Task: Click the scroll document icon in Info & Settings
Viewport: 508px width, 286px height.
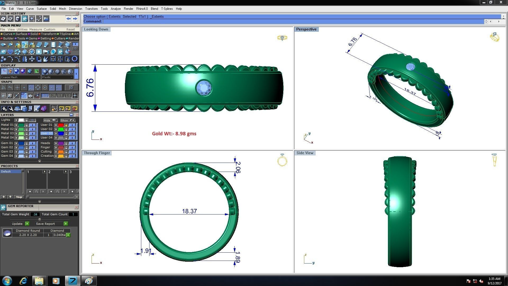Action: [30, 109]
